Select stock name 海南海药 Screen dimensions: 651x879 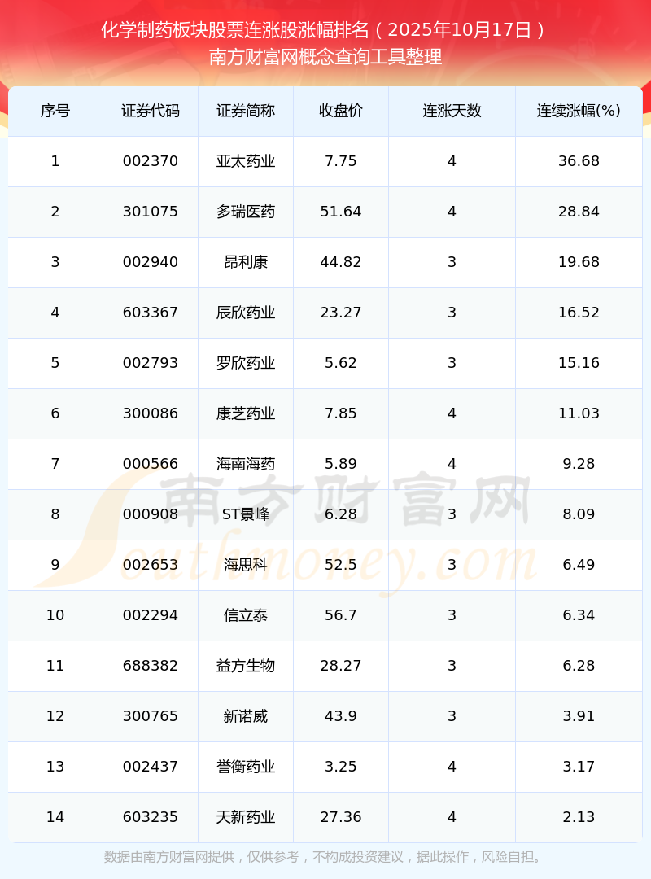pos(246,464)
